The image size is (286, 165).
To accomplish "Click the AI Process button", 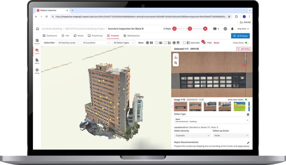I will click(x=240, y=36).
